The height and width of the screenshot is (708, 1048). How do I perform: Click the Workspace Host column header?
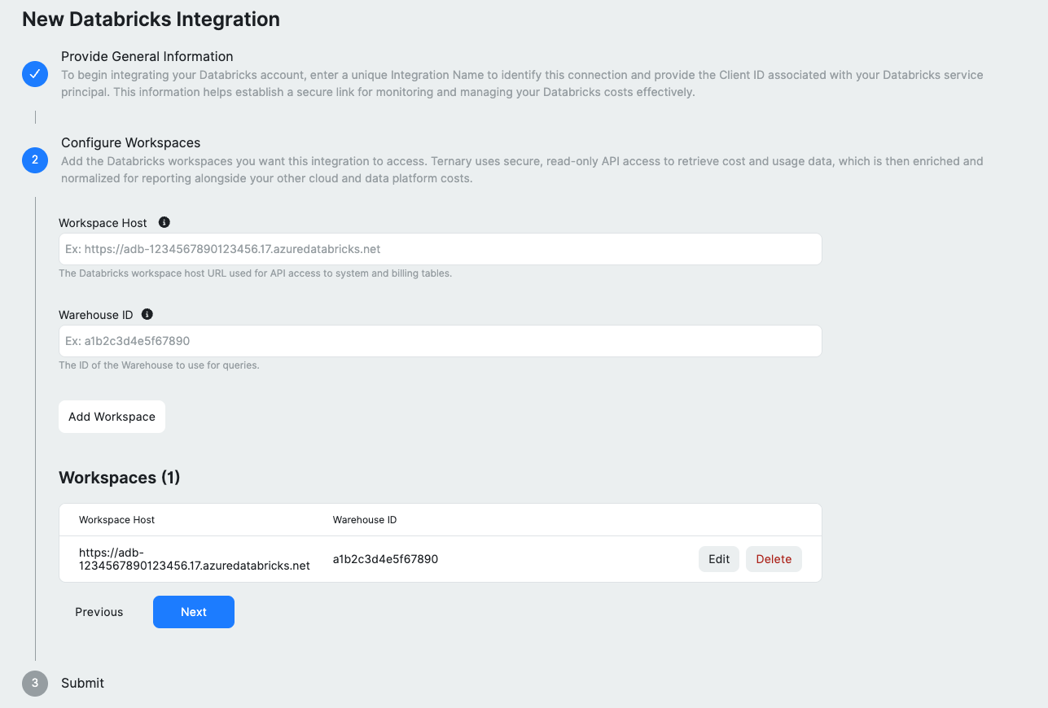pos(116,519)
